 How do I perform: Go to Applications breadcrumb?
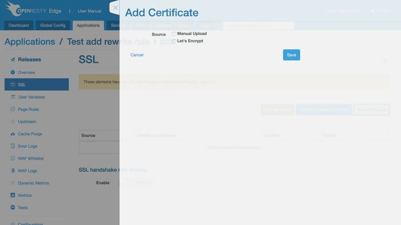30,42
